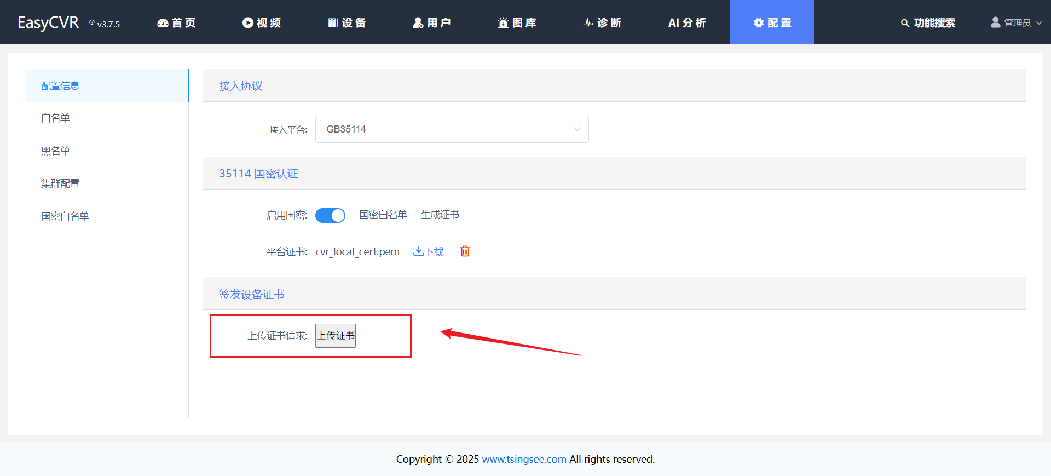1051x476 pixels.
Task: Click the 管理员 user avatar icon
Action: click(x=996, y=22)
